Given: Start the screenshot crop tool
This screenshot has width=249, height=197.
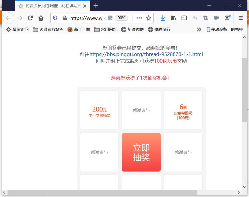Looking at the screenshot, I should [x=205, y=18].
